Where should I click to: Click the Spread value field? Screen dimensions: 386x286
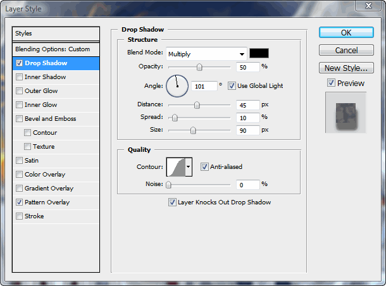click(x=248, y=118)
